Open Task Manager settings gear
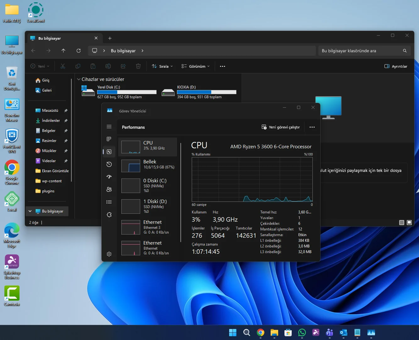This screenshot has height=340, width=419. [x=109, y=254]
